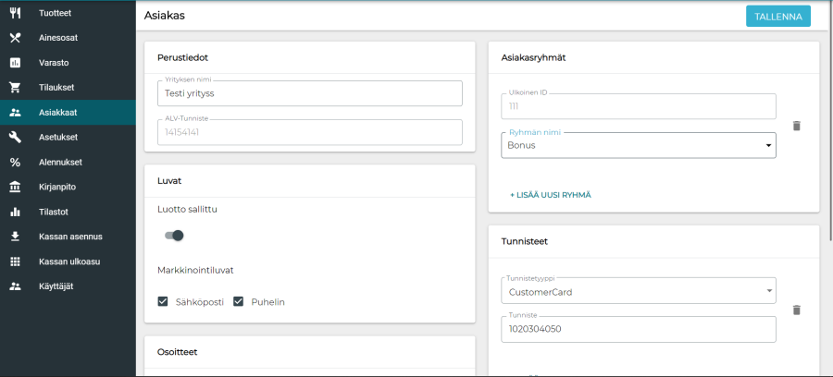833x377 pixels.
Task: Click Lisää uusi ryhmä link
Action: pyautogui.click(x=550, y=195)
